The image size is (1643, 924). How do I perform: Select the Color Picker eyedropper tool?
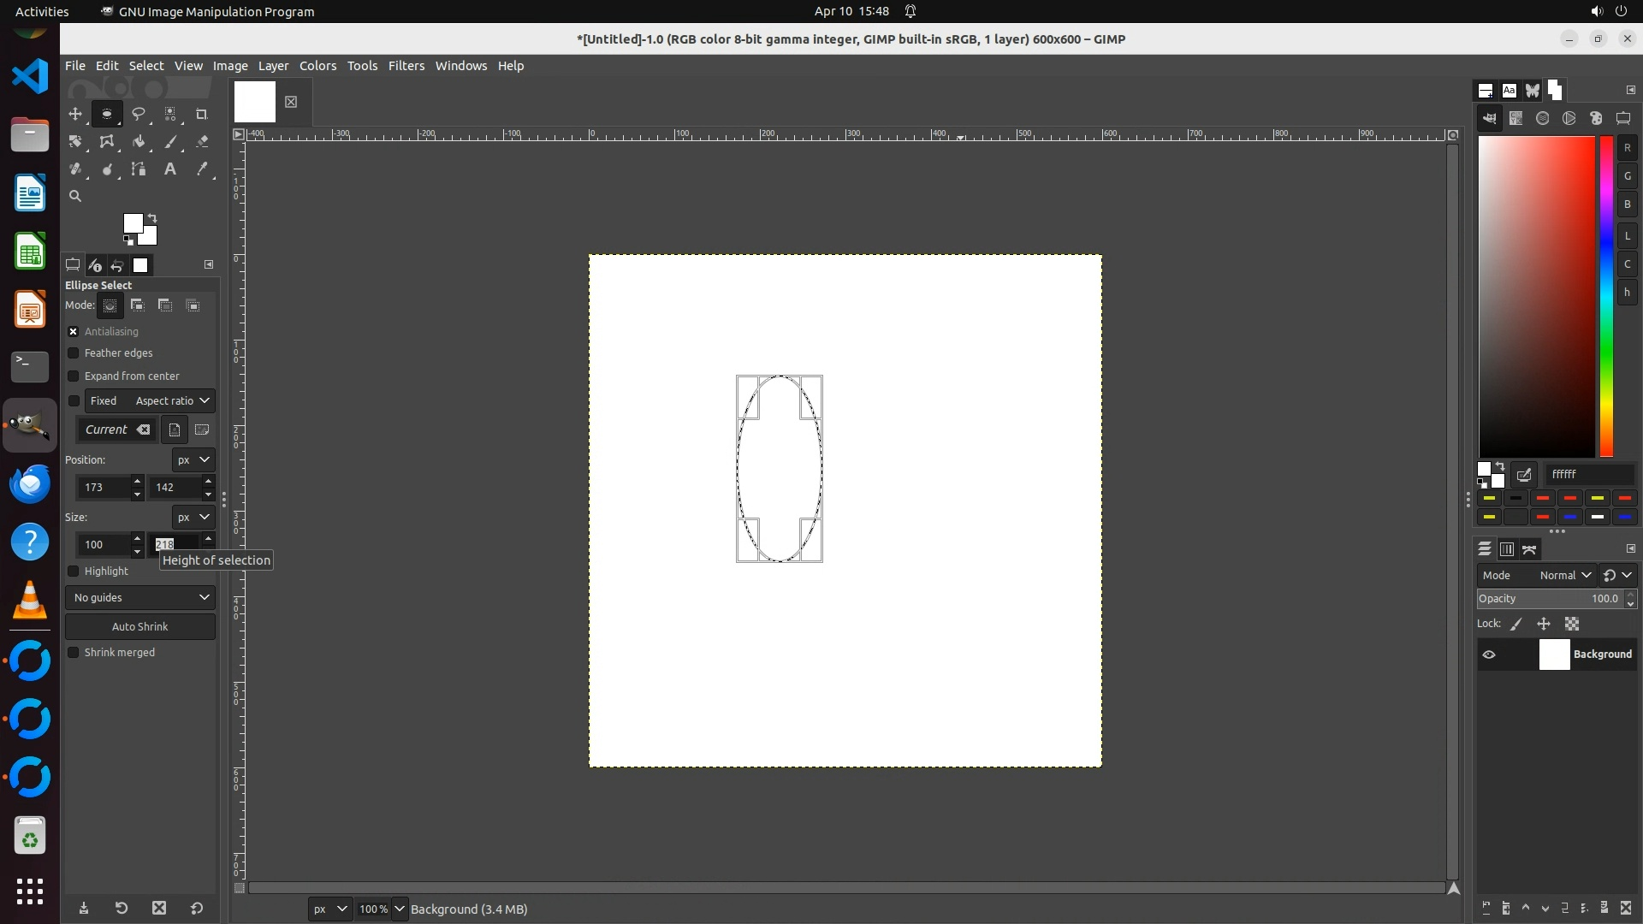point(202,169)
